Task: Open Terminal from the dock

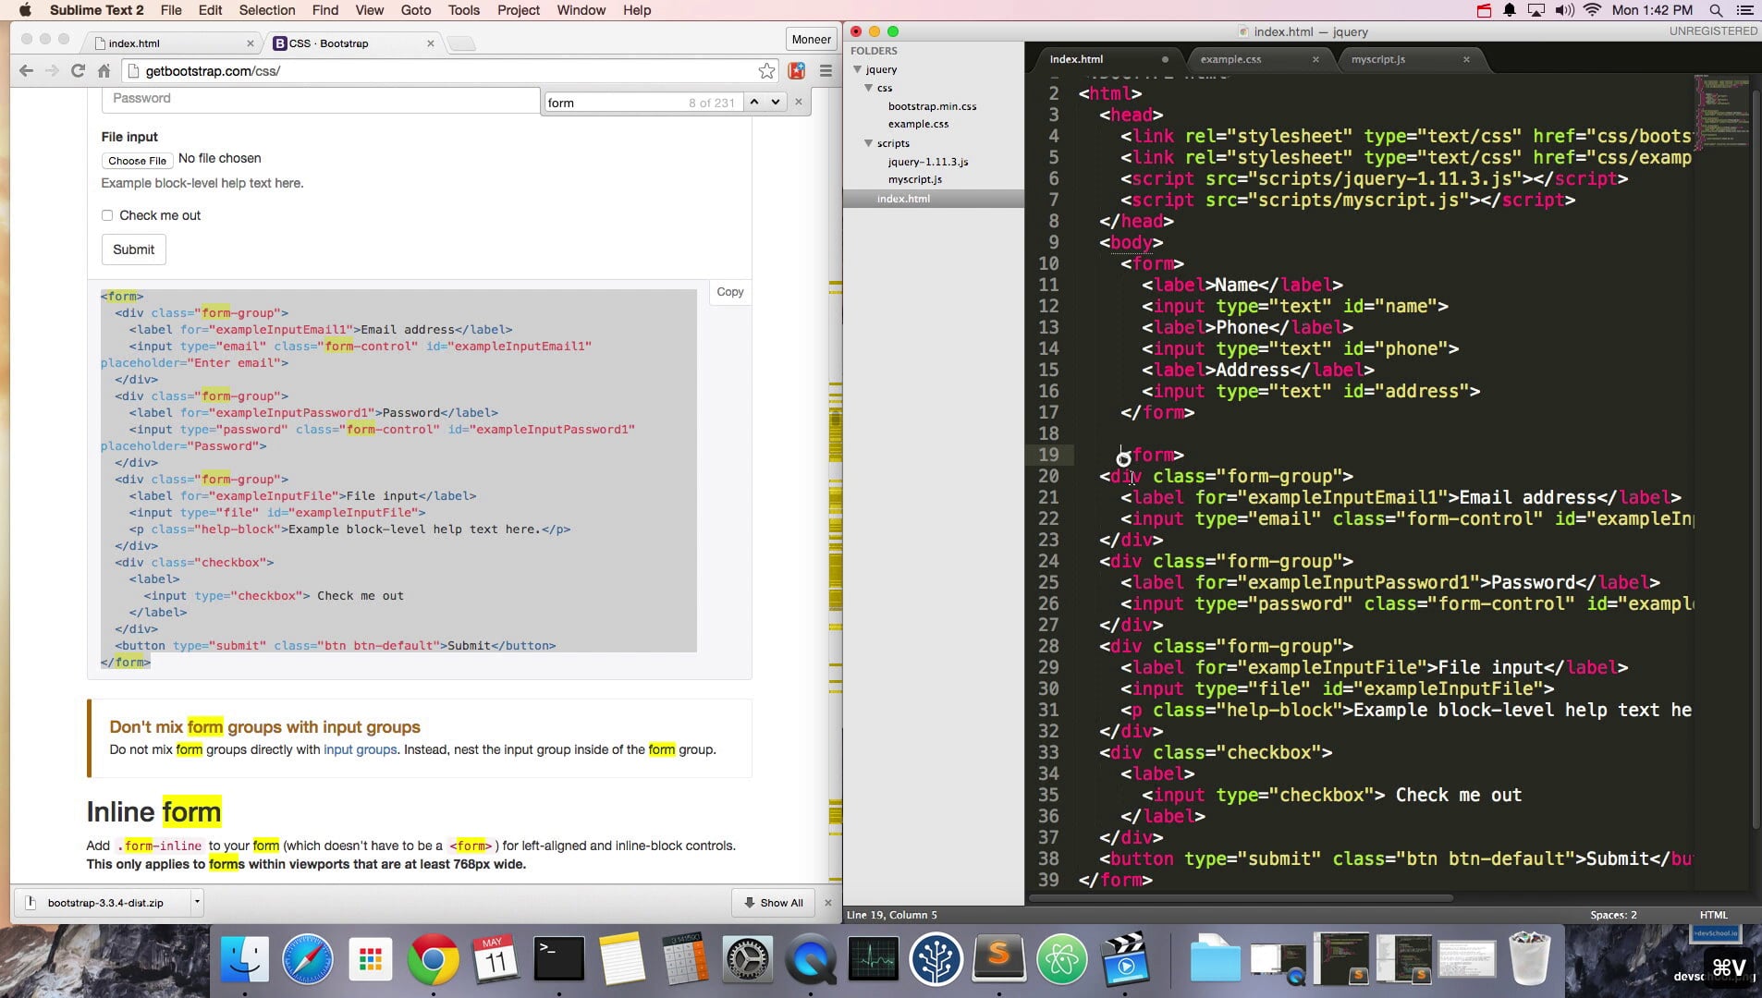Action: pos(558,958)
